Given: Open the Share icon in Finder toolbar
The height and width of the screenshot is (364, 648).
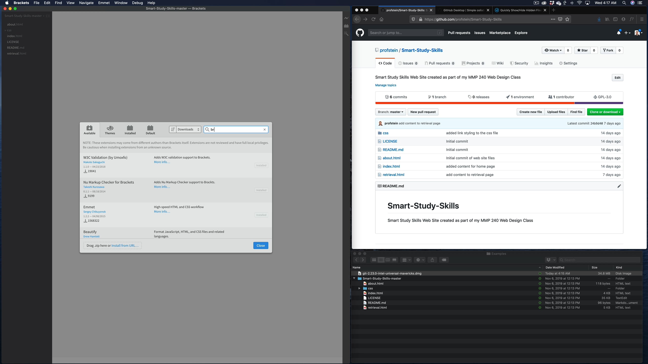Looking at the screenshot, I should [432, 260].
